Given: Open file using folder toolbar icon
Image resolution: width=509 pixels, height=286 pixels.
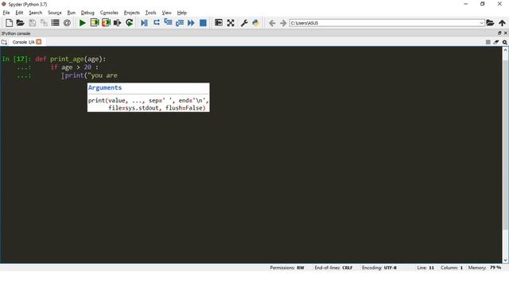Looking at the screenshot, I should (21, 23).
